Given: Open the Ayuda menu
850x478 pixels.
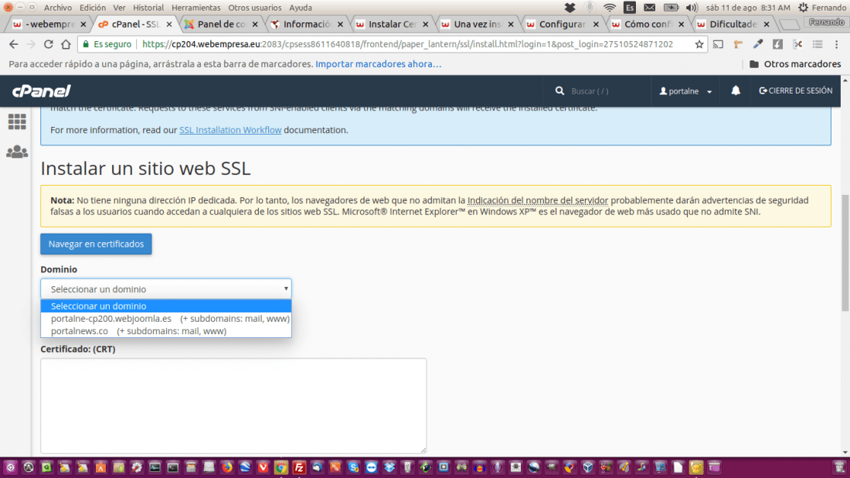Looking at the screenshot, I should pyautogui.click(x=301, y=8).
